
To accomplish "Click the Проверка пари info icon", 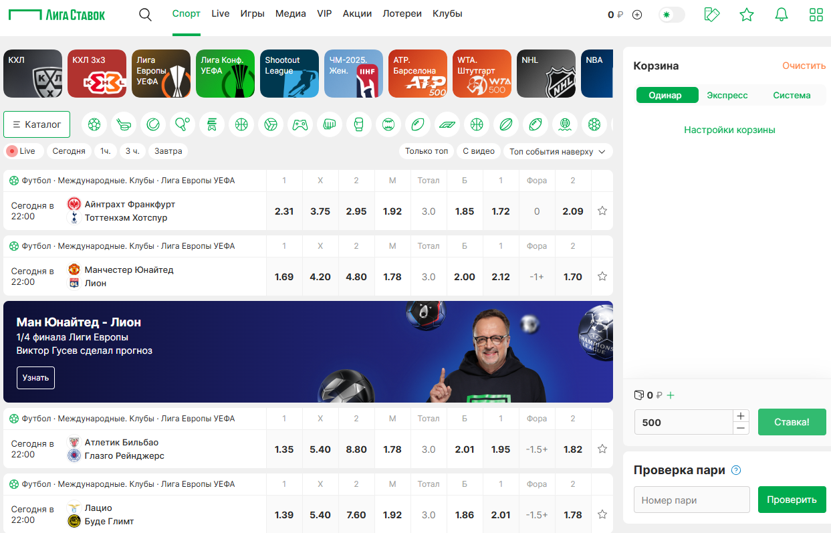I will click(x=736, y=470).
